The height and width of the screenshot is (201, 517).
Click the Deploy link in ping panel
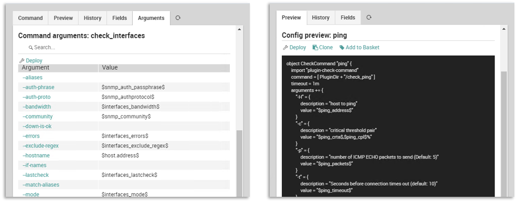point(298,47)
